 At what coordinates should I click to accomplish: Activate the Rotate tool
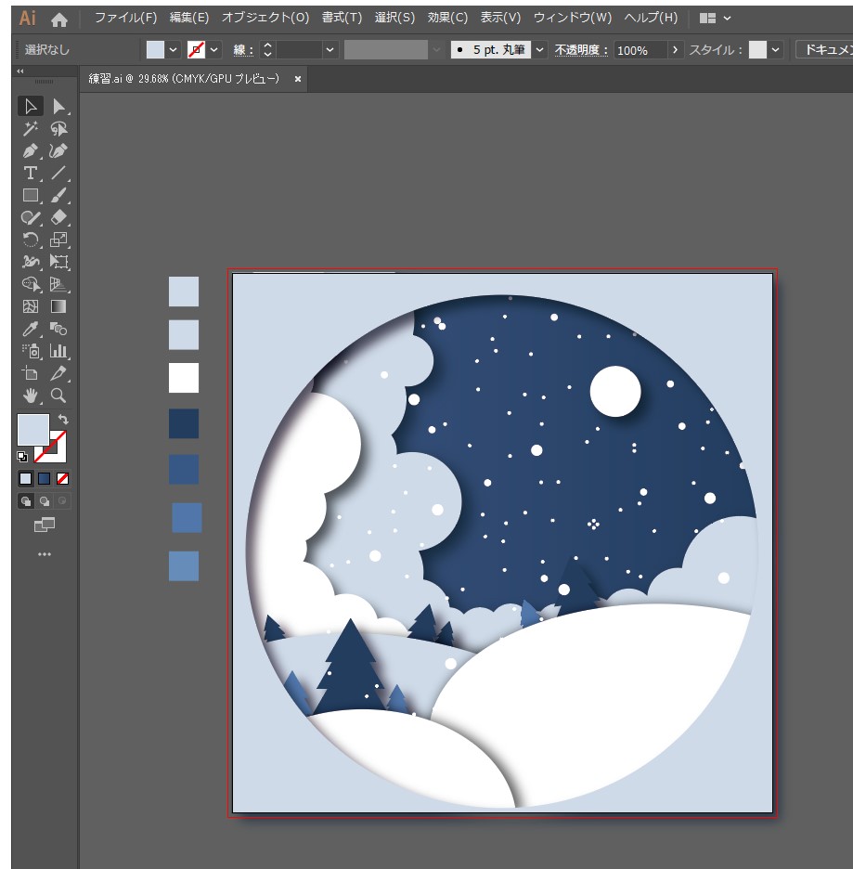click(x=31, y=240)
